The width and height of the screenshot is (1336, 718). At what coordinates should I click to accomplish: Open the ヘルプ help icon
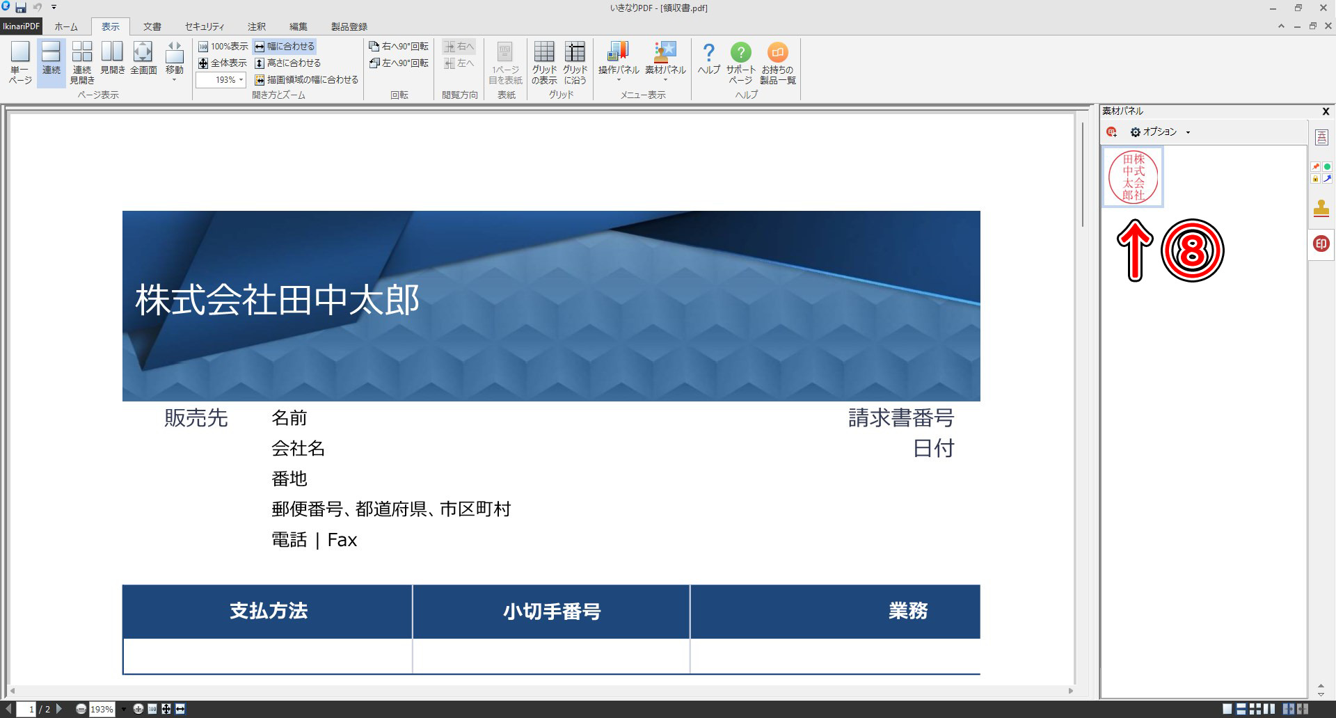coord(708,58)
